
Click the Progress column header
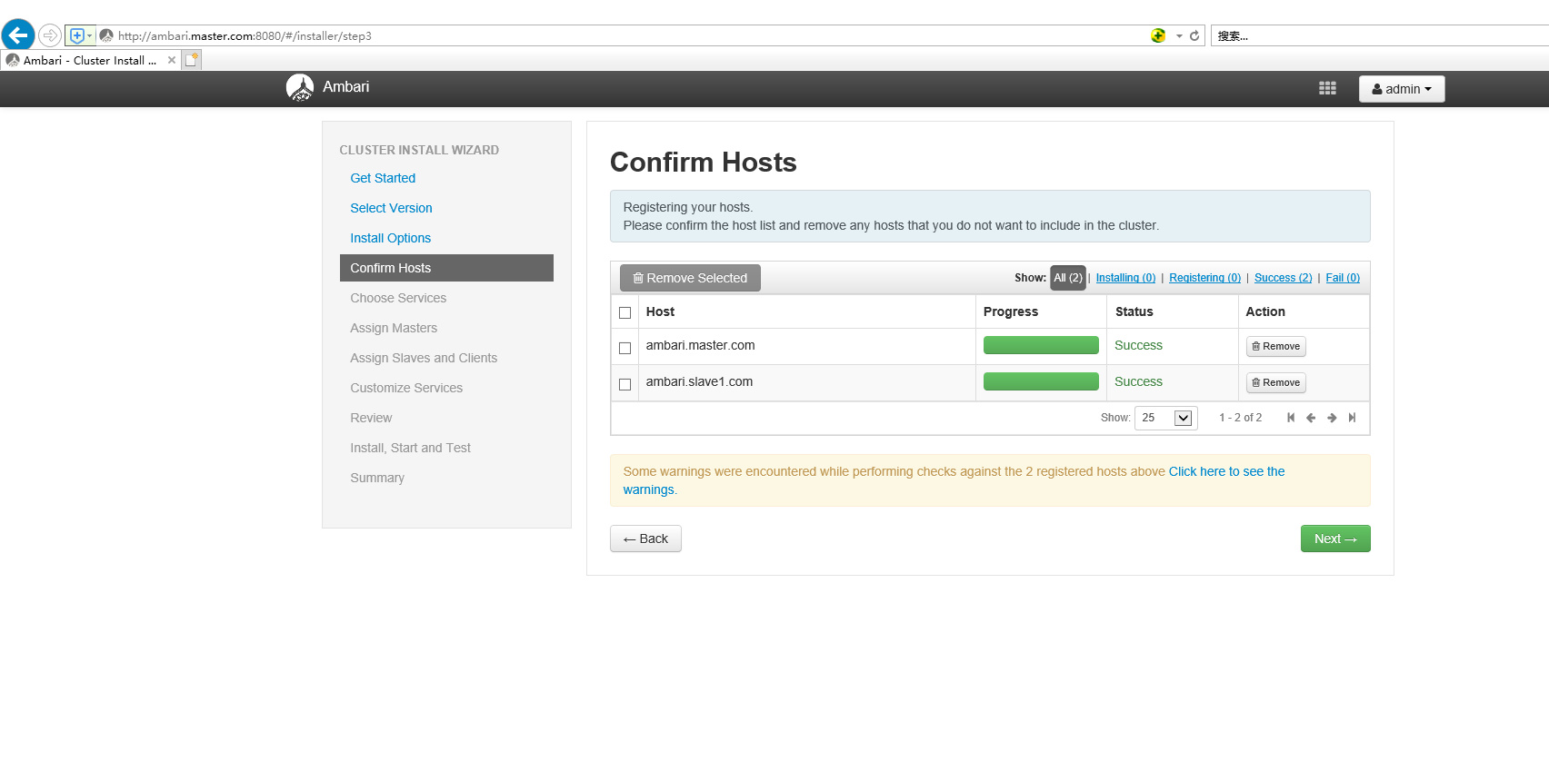tap(1010, 311)
